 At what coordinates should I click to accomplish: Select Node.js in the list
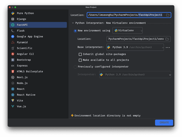click(x=38, y=83)
